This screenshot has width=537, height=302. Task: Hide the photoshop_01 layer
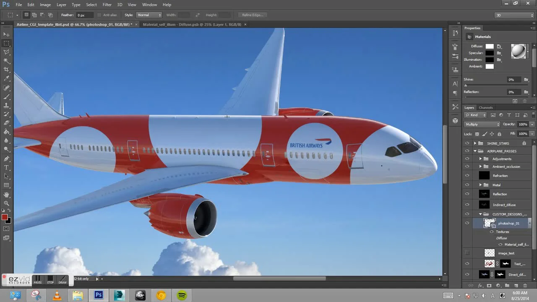pyautogui.click(x=467, y=223)
